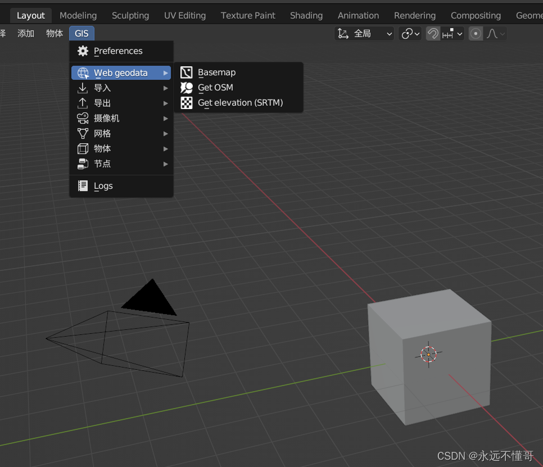Open transform orientation 全局 dropdown
Screen dimensions: 543x467
click(364, 34)
